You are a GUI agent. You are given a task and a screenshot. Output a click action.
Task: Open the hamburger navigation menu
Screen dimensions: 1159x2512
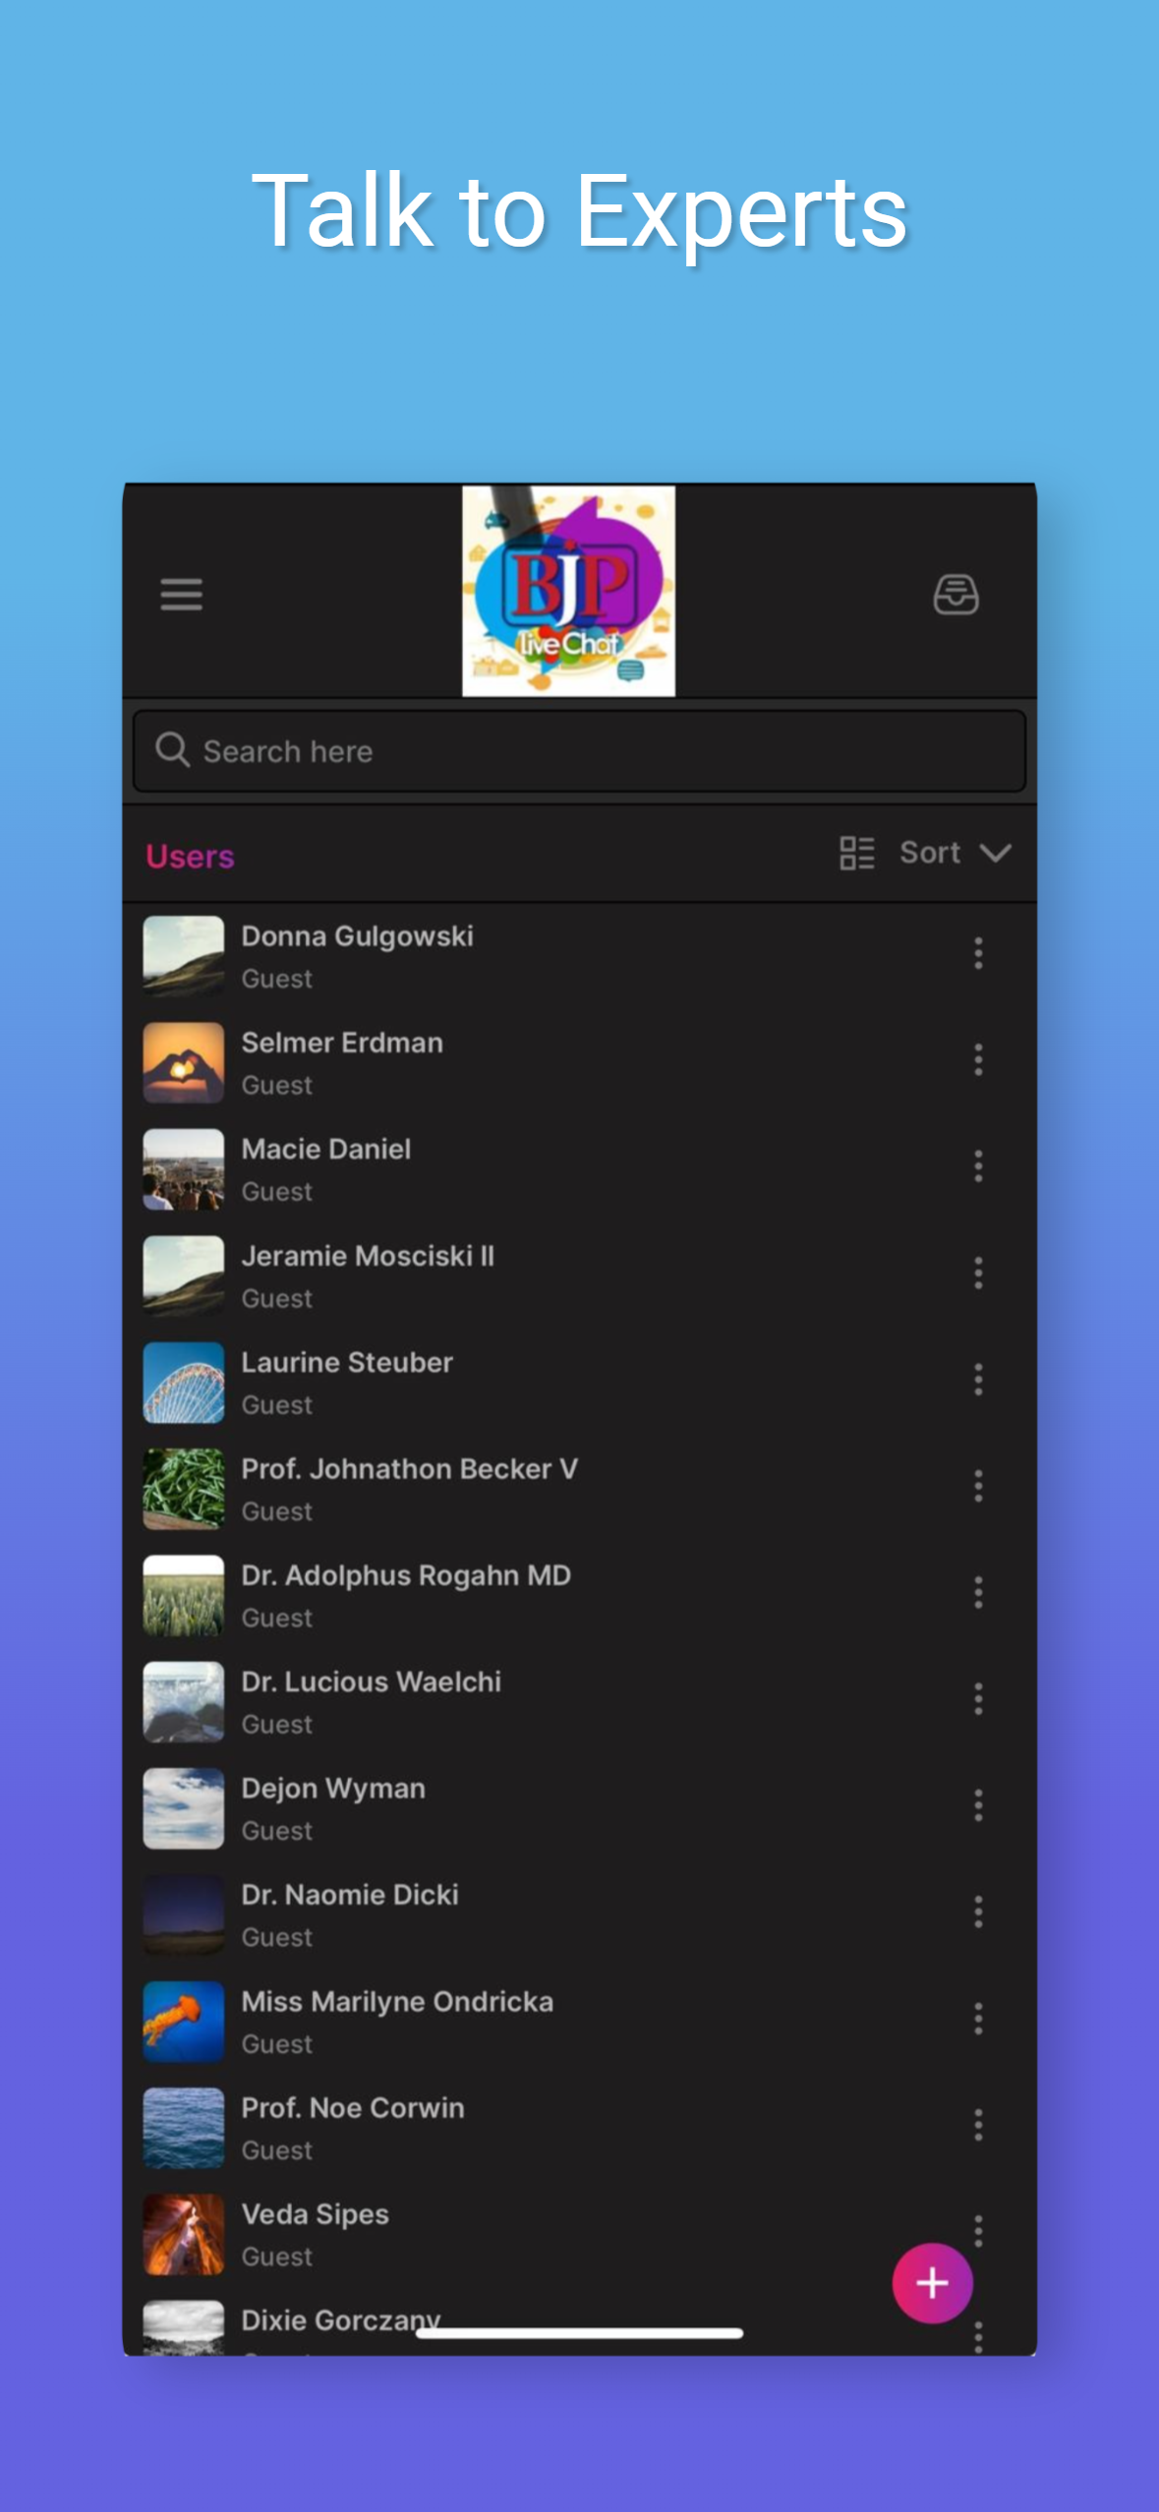182,595
